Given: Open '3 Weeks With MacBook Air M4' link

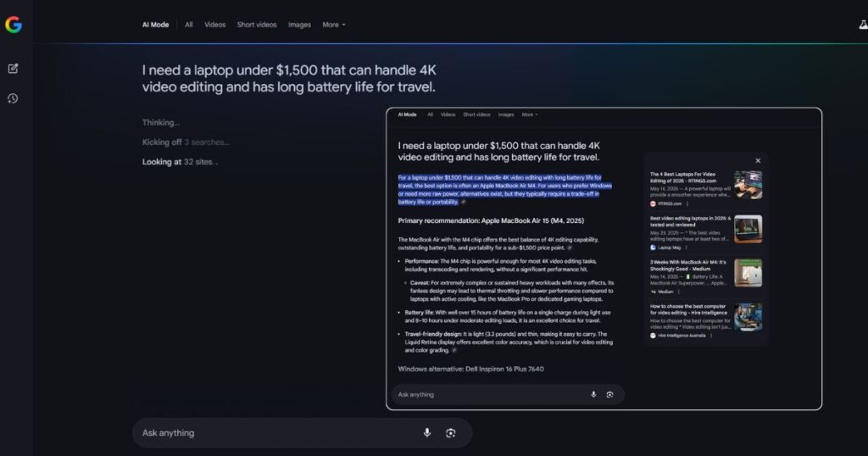Looking at the screenshot, I should click(688, 265).
